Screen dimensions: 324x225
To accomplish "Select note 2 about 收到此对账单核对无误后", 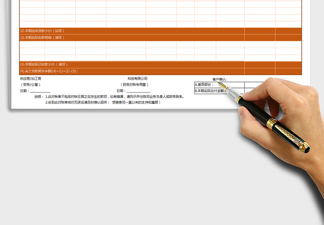I will [x=103, y=103].
